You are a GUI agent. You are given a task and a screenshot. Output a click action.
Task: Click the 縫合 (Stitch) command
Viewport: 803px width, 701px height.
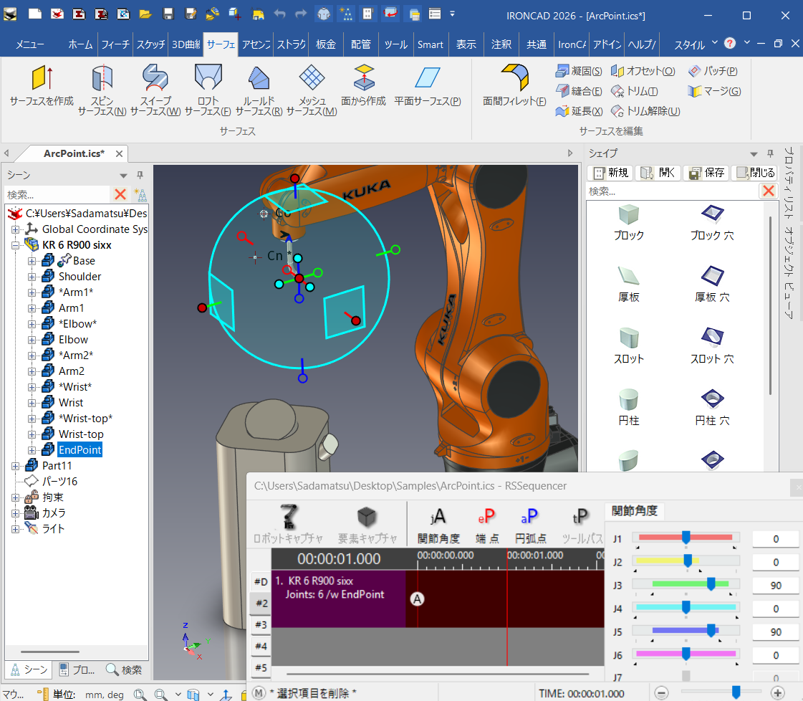pos(579,91)
